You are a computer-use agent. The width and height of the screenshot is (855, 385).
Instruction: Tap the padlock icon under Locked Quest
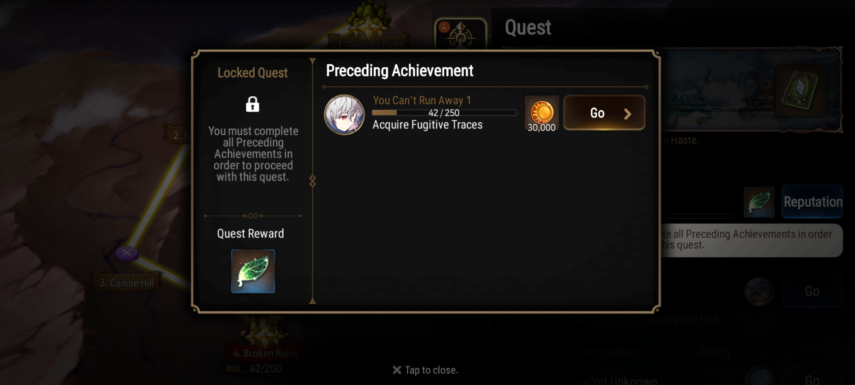252,104
